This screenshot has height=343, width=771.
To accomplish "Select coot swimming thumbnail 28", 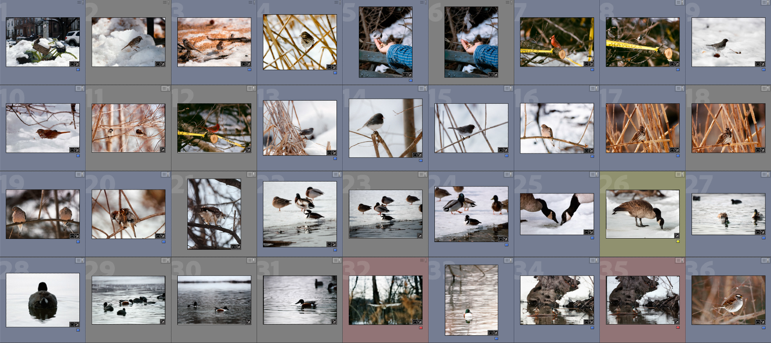I will pos(43,300).
